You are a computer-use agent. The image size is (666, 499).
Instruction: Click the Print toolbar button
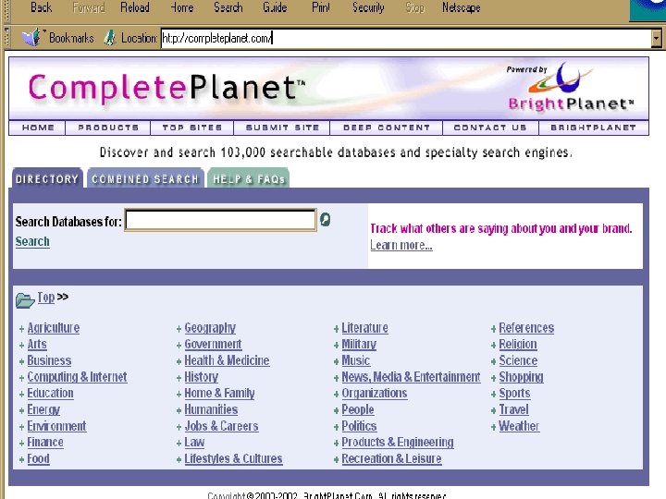(x=321, y=7)
